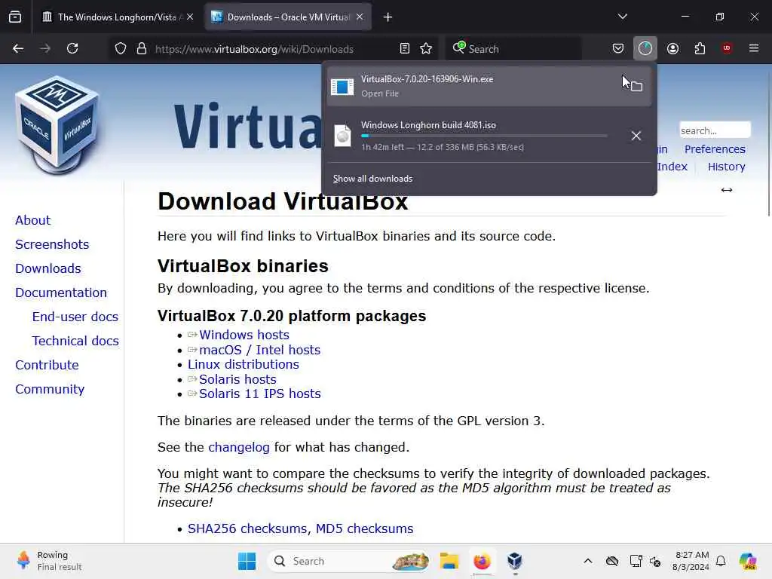This screenshot has width=772, height=579.
Task: Open Firefox account icon
Action: [x=672, y=49]
